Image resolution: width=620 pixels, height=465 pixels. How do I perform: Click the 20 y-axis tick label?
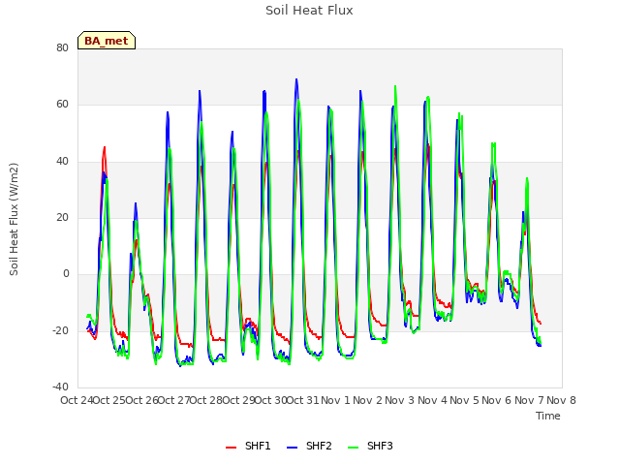[62, 217]
